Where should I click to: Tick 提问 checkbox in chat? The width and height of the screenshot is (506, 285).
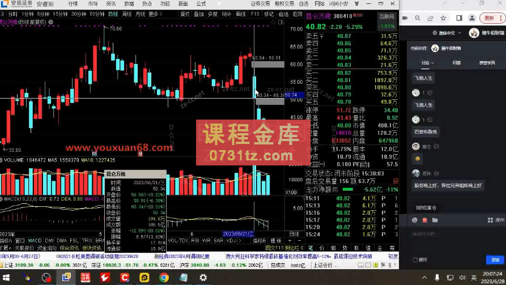pos(415,260)
